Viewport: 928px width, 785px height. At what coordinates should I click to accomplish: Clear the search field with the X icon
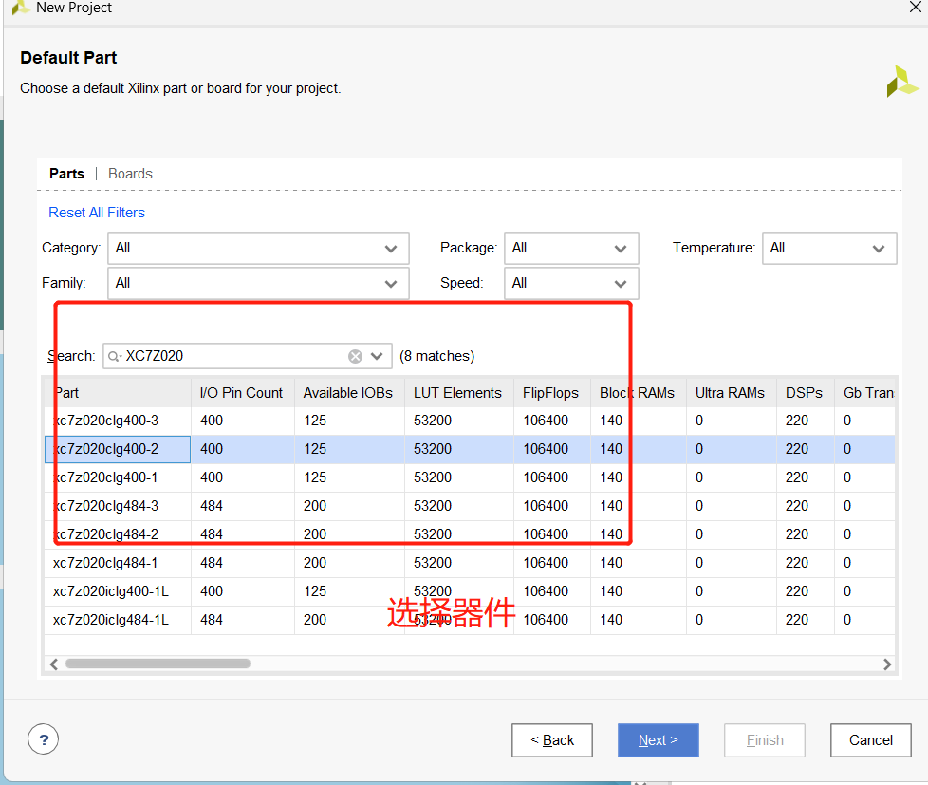pos(355,356)
